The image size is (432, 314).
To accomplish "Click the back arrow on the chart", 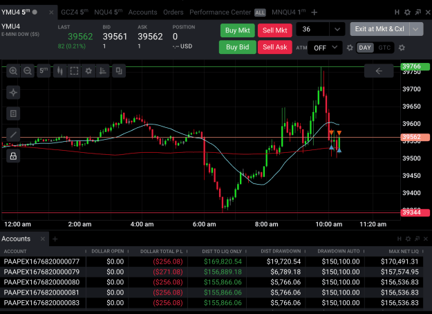I will (x=379, y=71).
